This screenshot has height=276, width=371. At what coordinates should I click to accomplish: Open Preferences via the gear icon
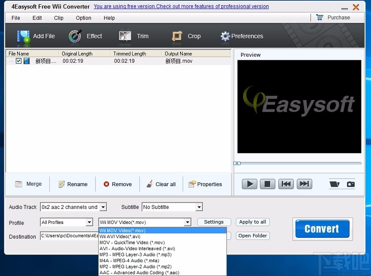pyautogui.click(x=224, y=36)
